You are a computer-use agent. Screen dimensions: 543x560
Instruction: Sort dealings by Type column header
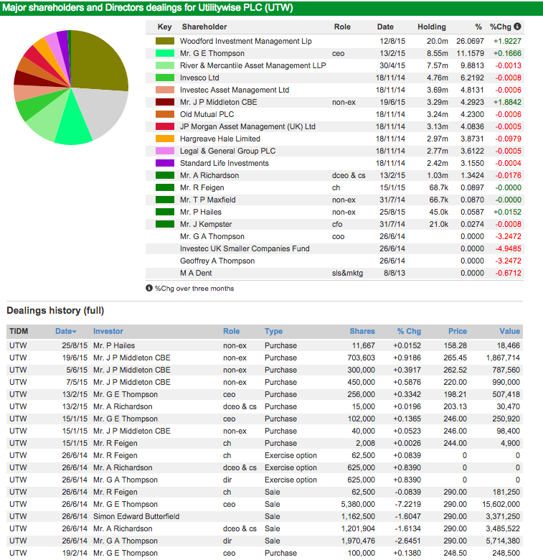pyautogui.click(x=273, y=331)
